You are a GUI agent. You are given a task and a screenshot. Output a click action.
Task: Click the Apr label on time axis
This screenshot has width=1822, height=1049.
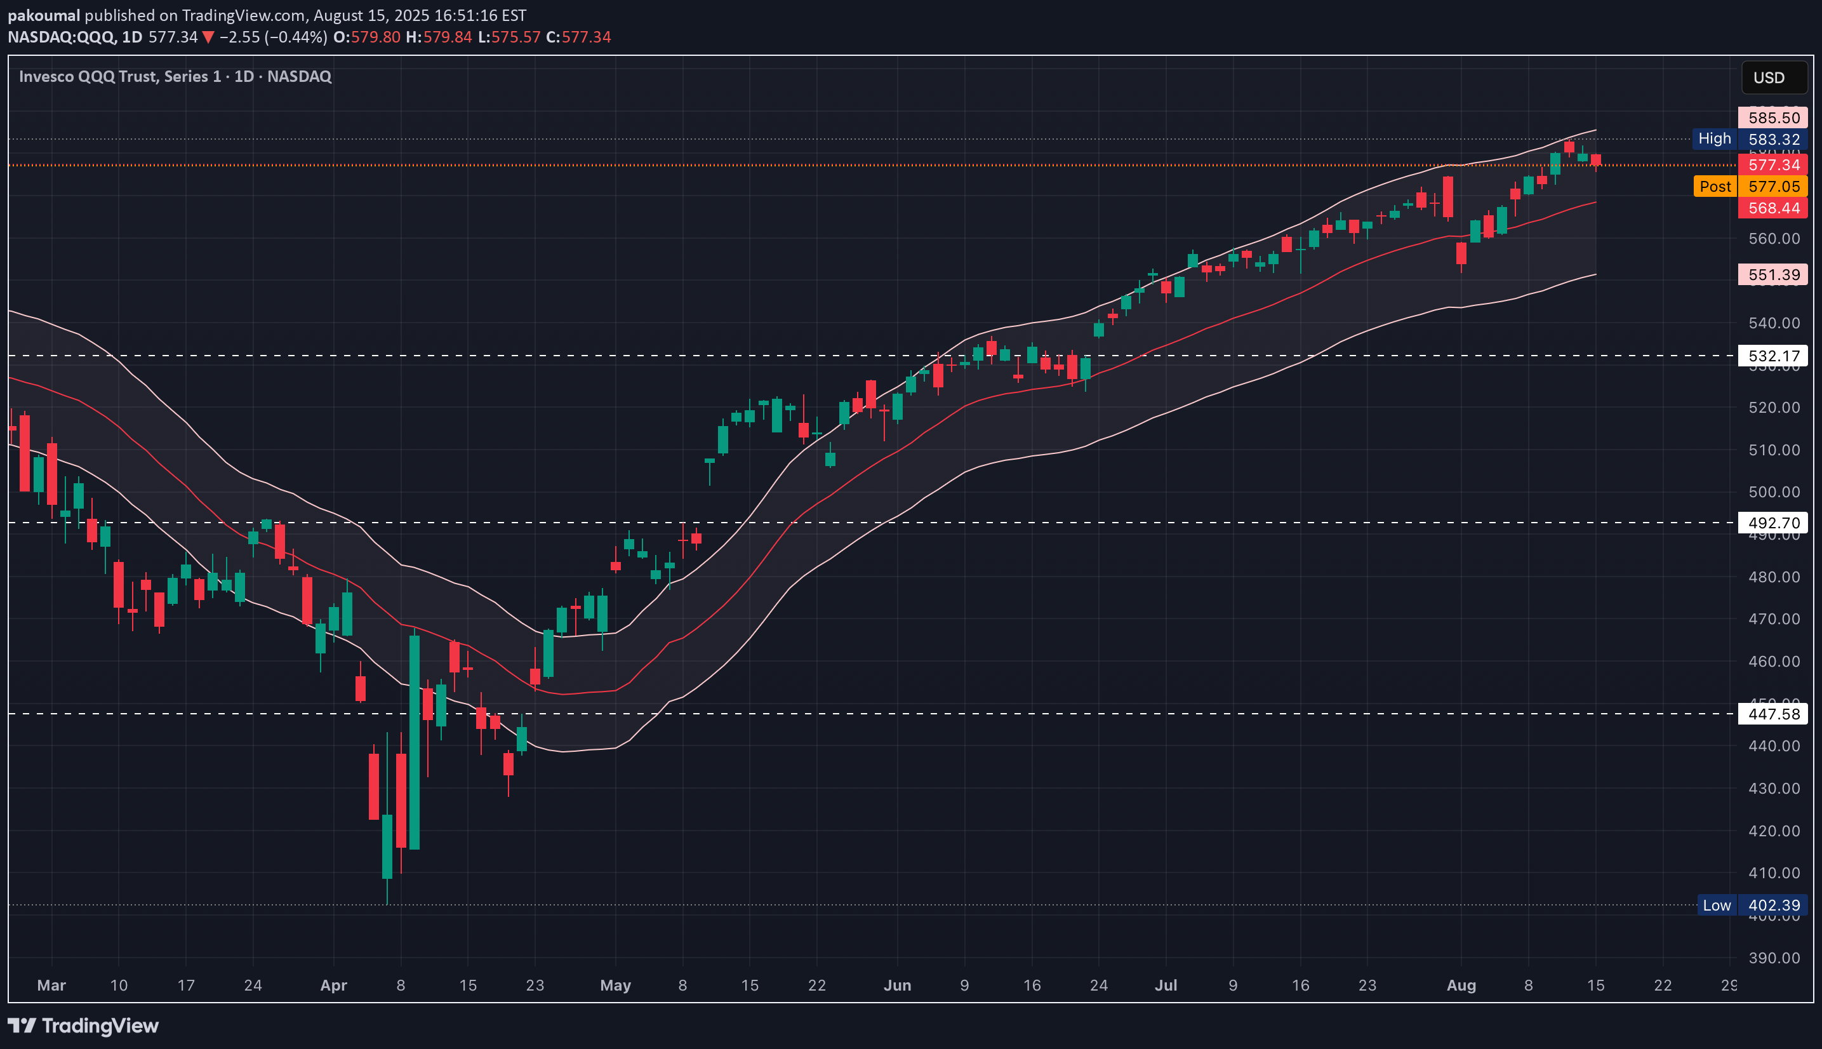[x=333, y=985]
